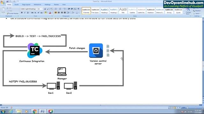Open the Office button menu
The height and width of the screenshot is (114, 204).
[3, 2]
